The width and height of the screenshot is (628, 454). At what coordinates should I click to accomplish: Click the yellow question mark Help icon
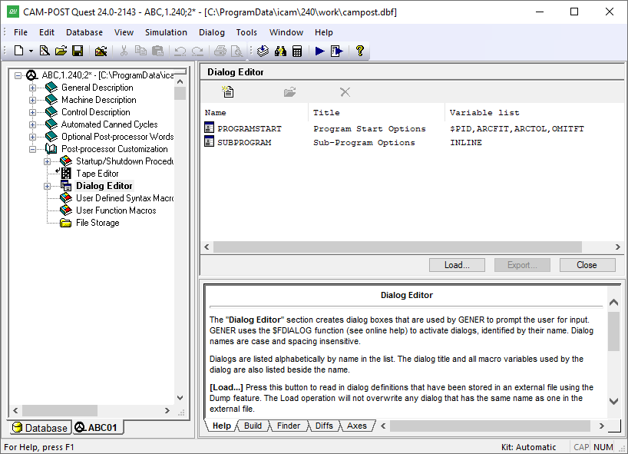[359, 51]
